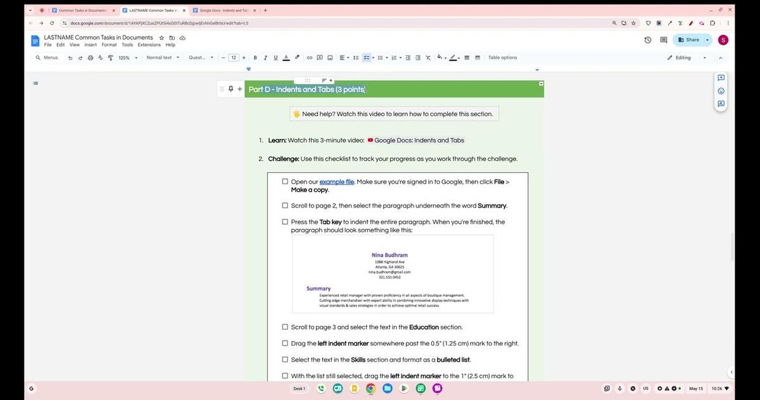Increase the indent
760x400 pixels.
[417, 58]
